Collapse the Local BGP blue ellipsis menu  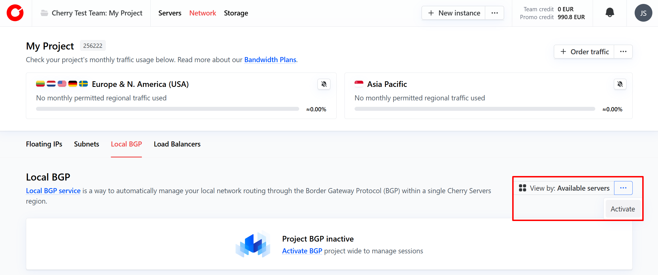(x=623, y=188)
